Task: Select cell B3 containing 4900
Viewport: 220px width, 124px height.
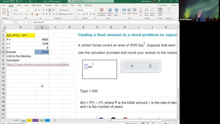Action: (x=42, y=40)
